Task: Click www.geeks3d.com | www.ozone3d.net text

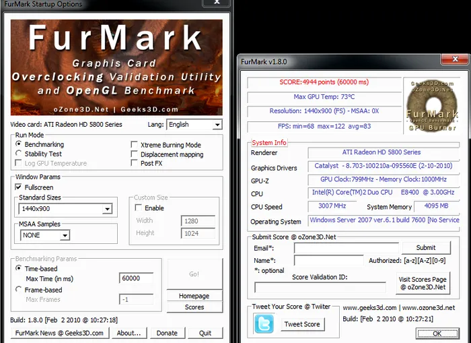Action: tap(399, 308)
